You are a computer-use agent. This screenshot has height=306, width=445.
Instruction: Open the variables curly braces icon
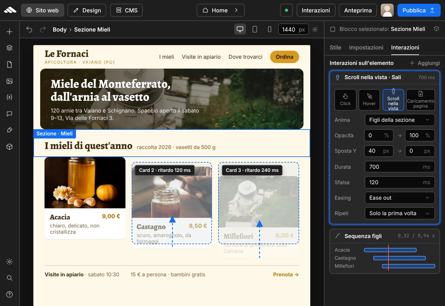[10, 97]
